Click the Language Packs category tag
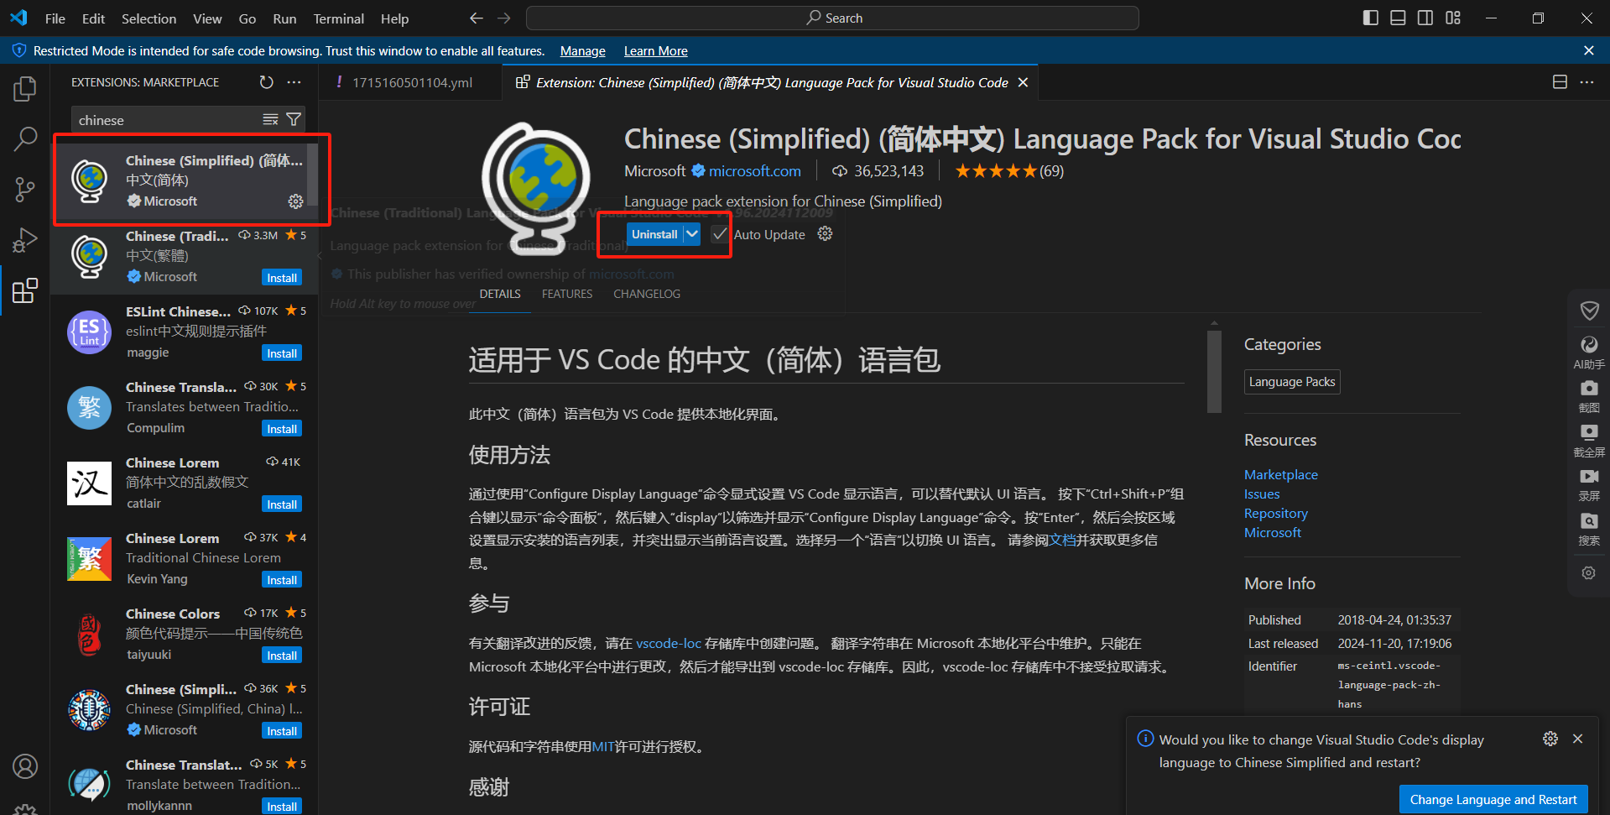 coord(1292,382)
